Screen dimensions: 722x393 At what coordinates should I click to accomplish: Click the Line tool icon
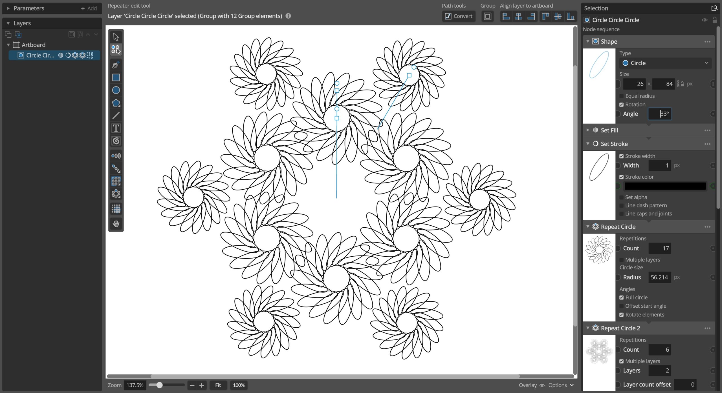coord(116,116)
